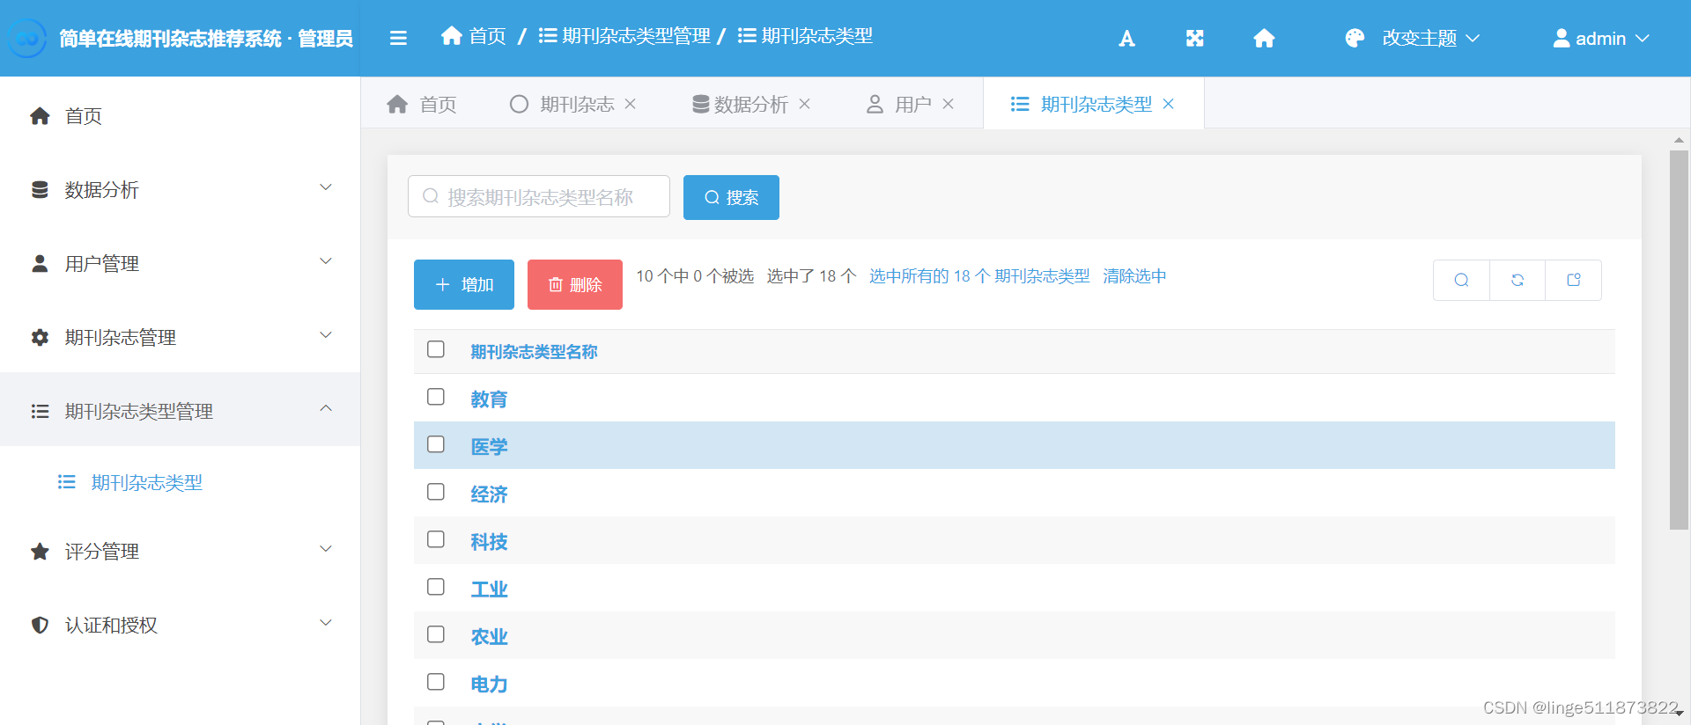This screenshot has width=1691, height=725.
Task: Open the admin dropdown arrow
Action: tap(1643, 38)
